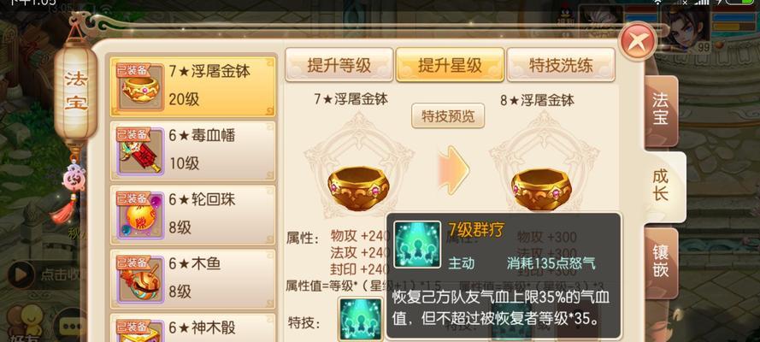Switch to the 法宝 side tab

pyautogui.click(x=660, y=111)
